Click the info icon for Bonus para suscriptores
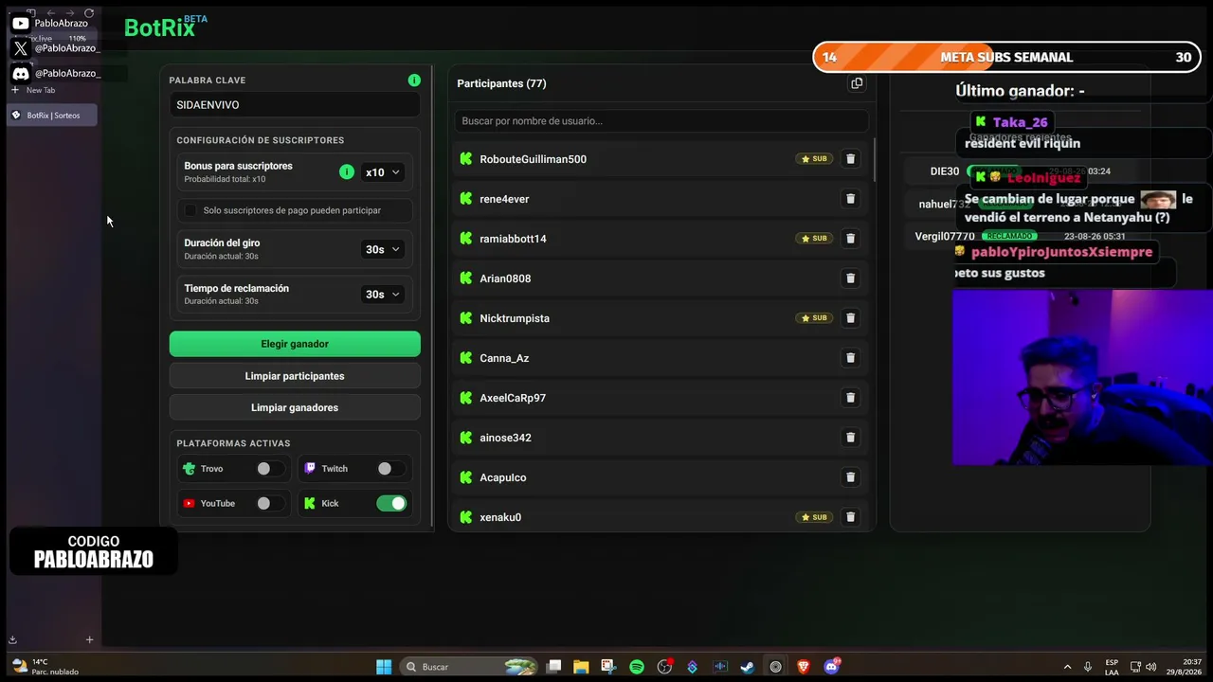Image resolution: width=1213 pixels, height=682 pixels. tap(347, 172)
